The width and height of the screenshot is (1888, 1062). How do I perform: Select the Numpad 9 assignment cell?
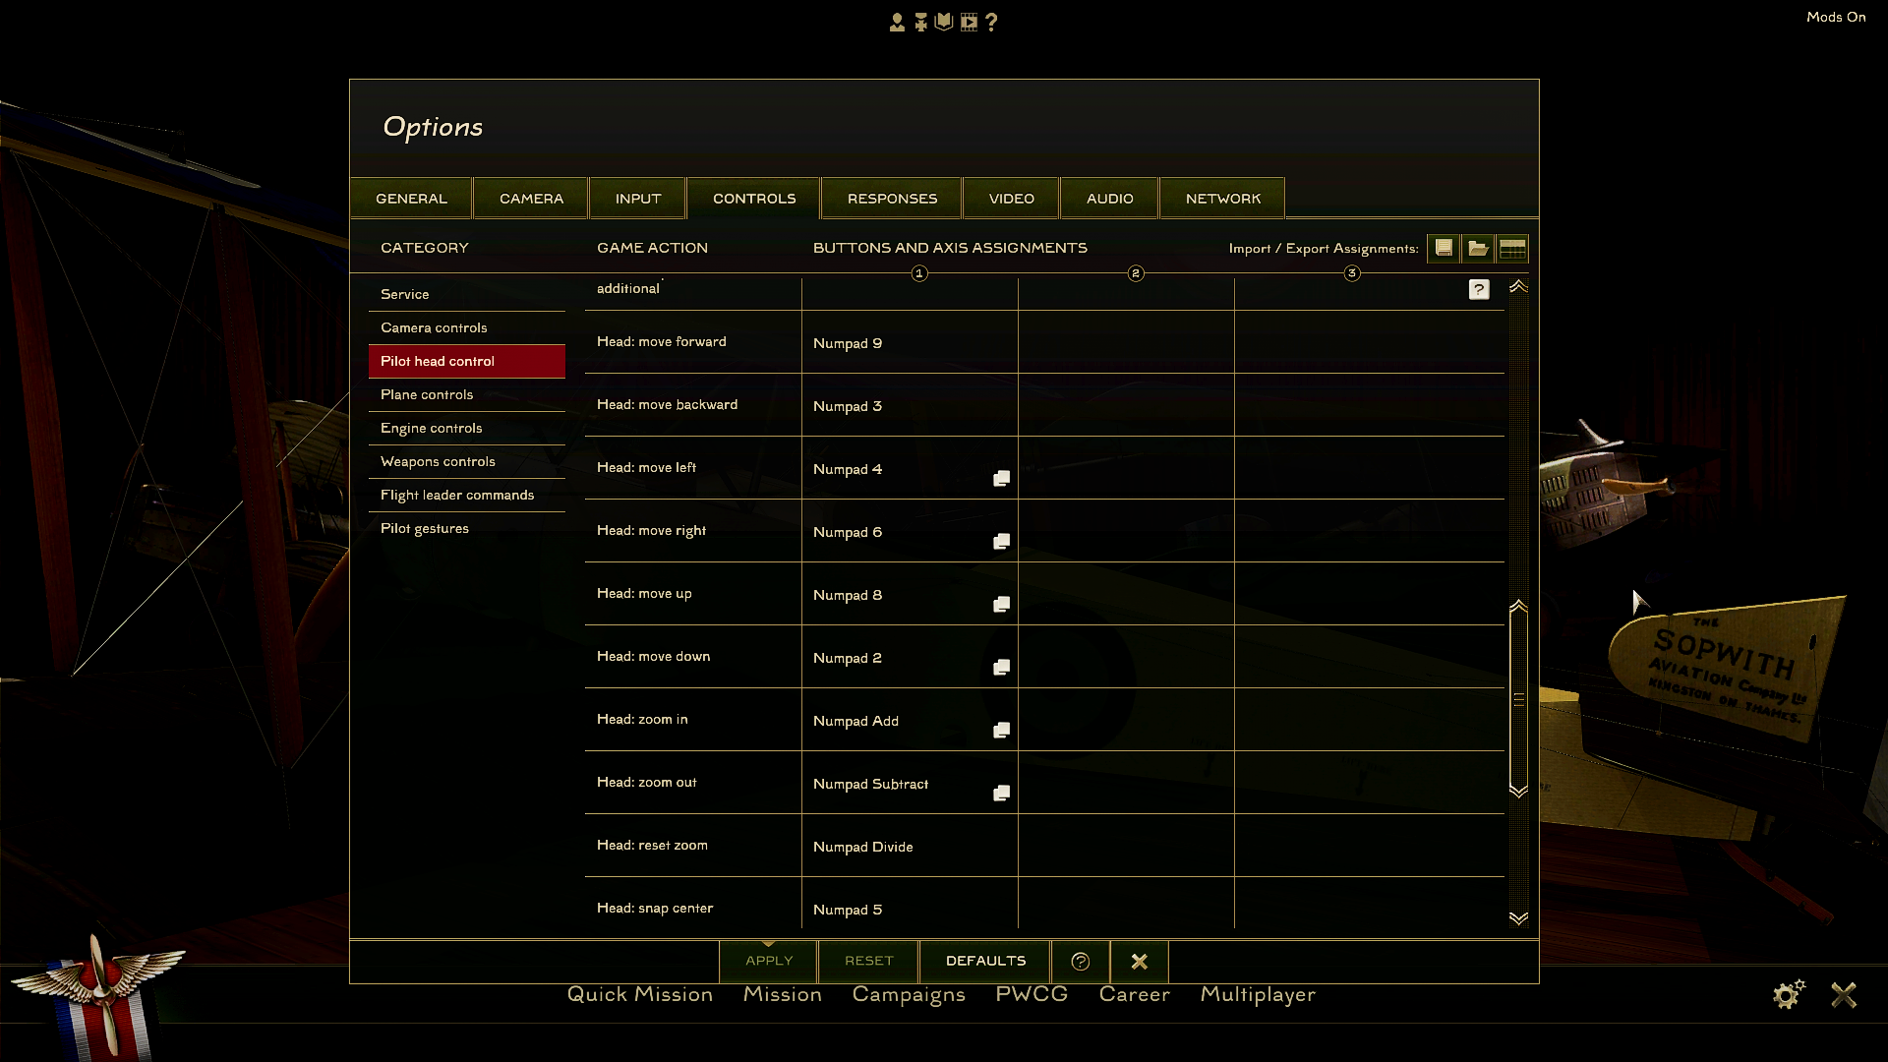pos(910,342)
